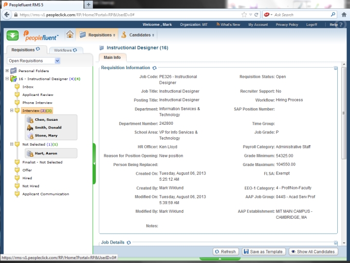Reload the page with the browser refresh icon
The height and width of the screenshot is (263, 350).
click(257, 15)
